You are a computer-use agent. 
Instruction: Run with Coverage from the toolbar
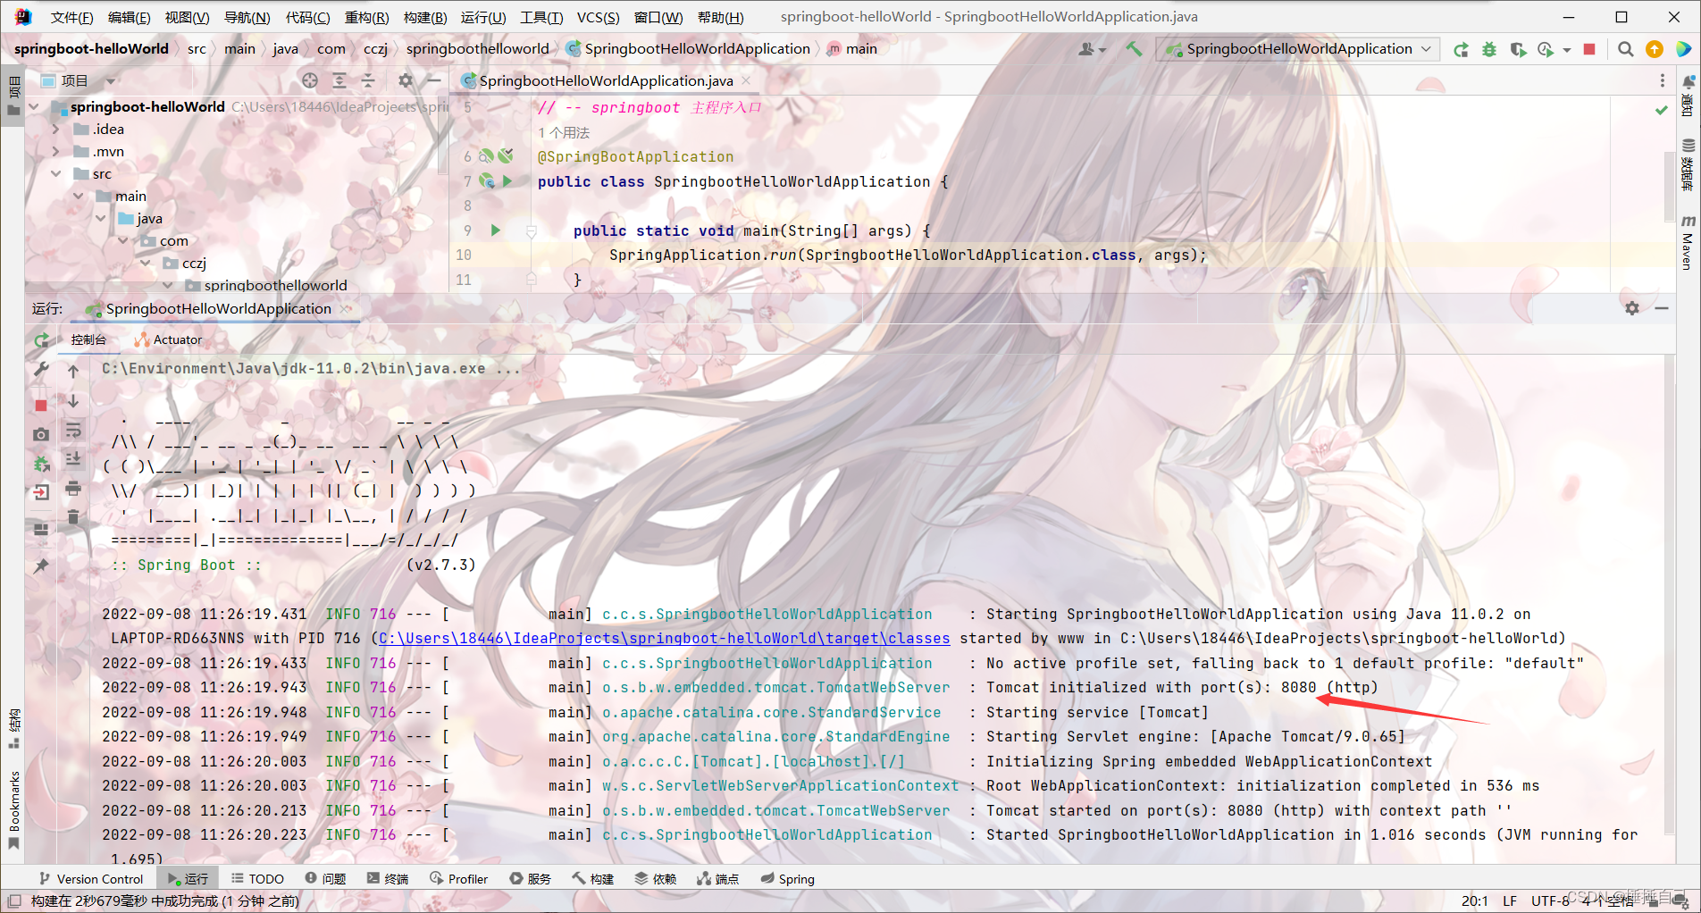pos(1517,50)
